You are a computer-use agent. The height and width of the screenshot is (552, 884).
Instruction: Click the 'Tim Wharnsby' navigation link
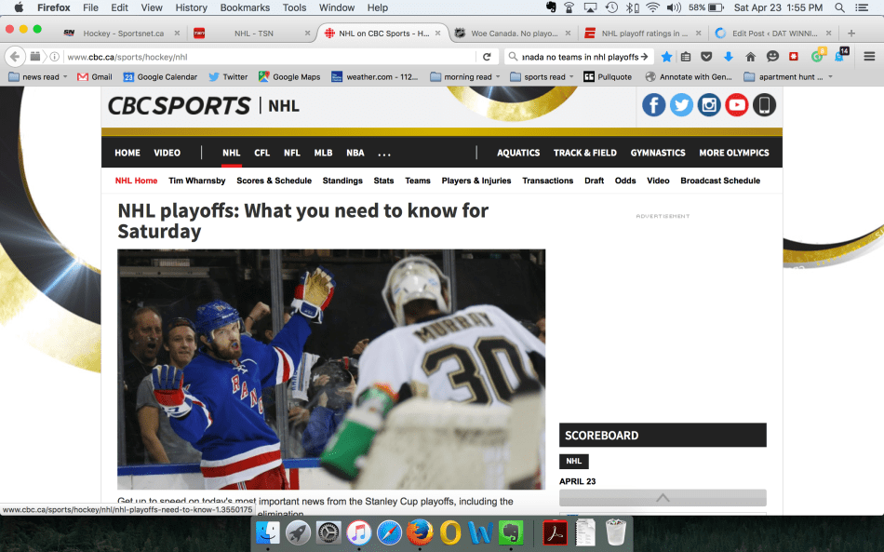click(196, 181)
